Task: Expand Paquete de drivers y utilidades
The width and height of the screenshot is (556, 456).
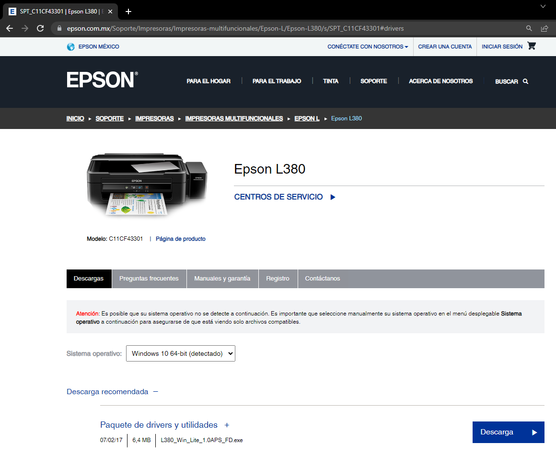Action: tap(227, 425)
